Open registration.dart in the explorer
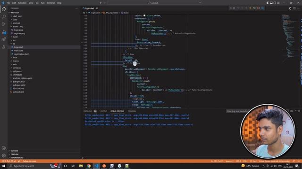 21,54
